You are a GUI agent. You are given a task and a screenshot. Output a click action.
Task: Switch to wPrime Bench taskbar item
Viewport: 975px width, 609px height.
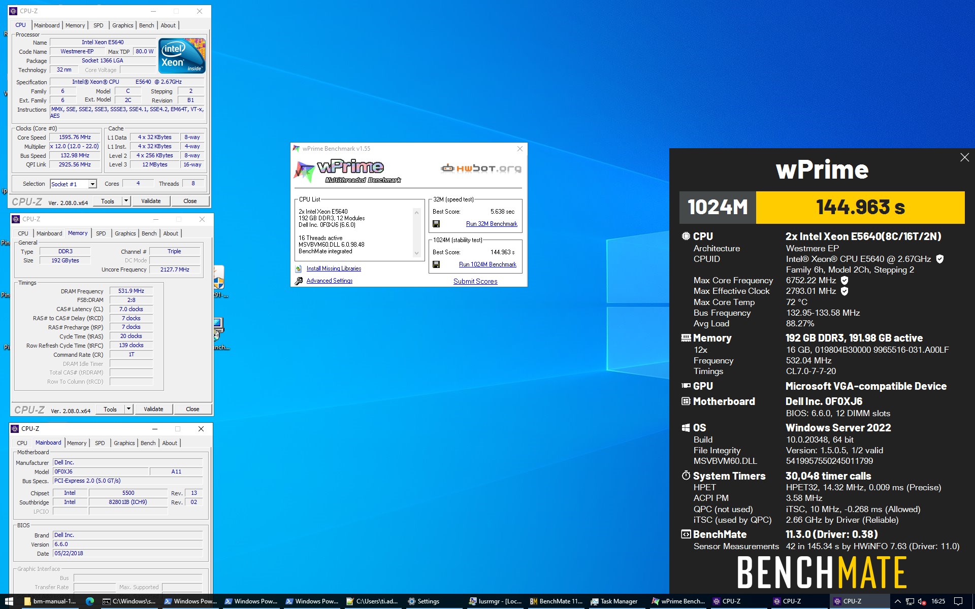678,601
